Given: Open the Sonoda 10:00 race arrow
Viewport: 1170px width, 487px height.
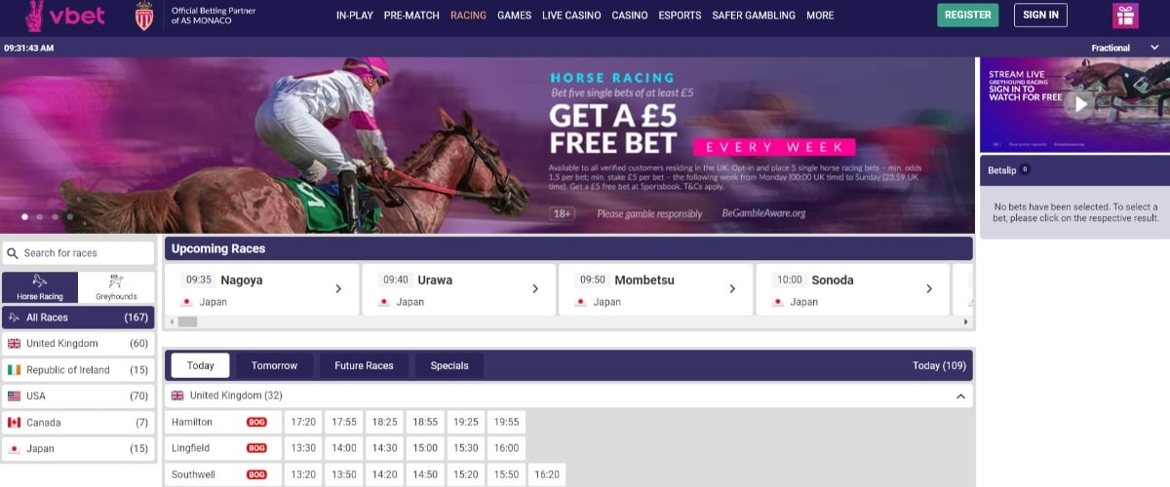Looking at the screenshot, I should [929, 289].
